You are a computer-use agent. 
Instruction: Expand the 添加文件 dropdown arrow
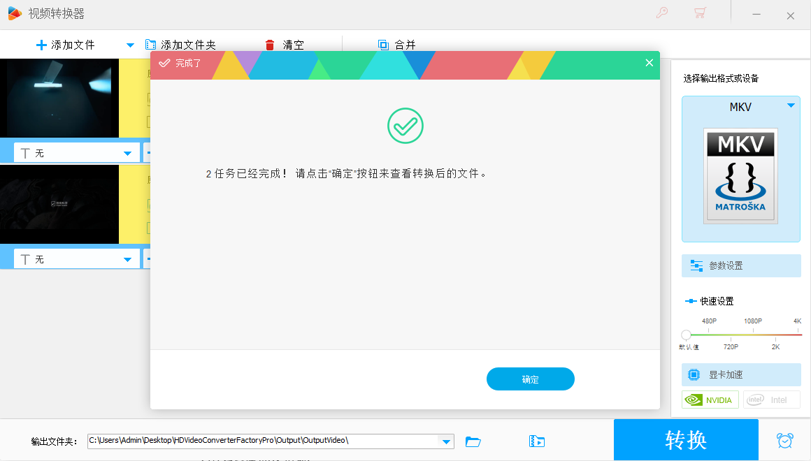130,45
